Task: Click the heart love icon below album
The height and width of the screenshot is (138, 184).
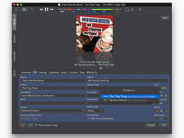Action: click(101, 68)
